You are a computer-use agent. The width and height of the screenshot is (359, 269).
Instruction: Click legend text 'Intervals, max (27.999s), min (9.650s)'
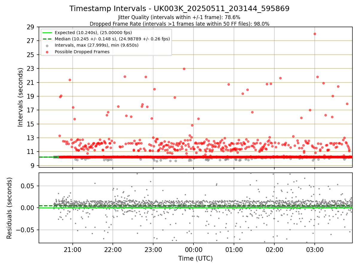pyautogui.click(x=97, y=45)
